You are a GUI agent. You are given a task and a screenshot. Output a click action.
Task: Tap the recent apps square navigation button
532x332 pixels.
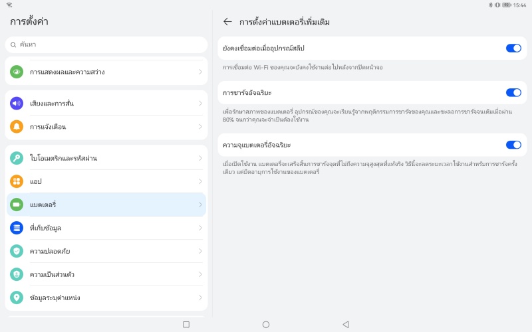186,325
